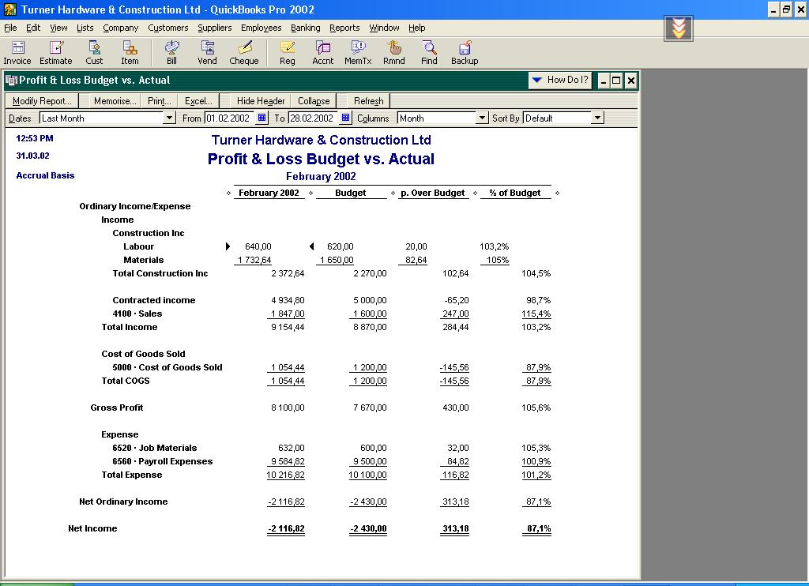The width and height of the screenshot is (809, 586).
Task: Open the How Do I? dropdown
Action: tap(560, 80)
